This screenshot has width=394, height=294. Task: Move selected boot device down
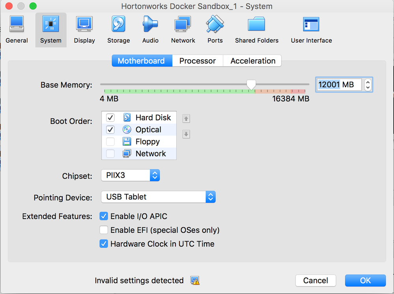pos(186,134)
